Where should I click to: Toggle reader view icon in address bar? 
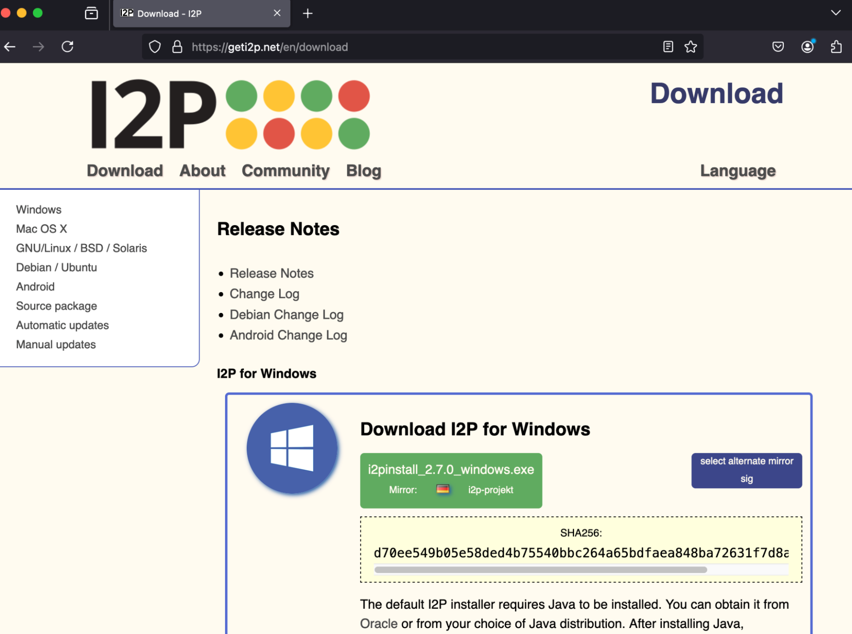668,47
